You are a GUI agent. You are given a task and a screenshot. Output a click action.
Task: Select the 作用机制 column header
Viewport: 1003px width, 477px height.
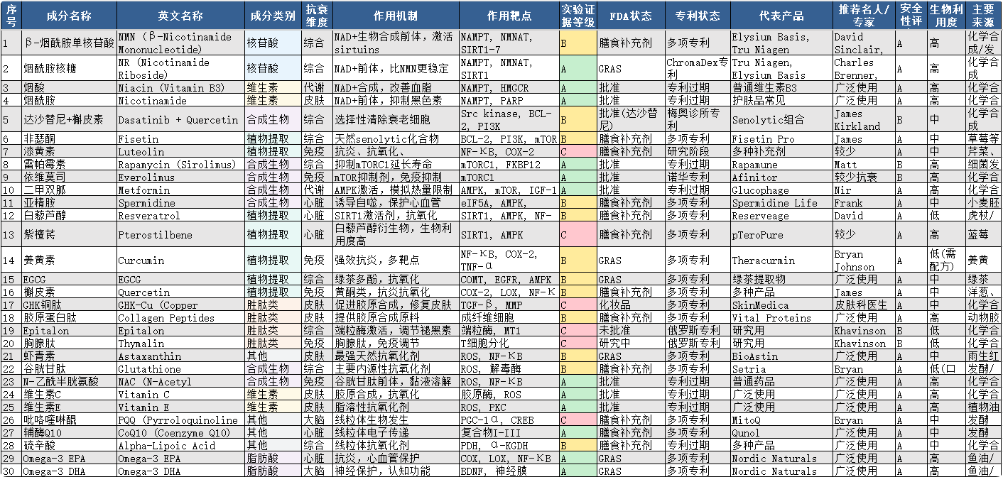point(396,16)
